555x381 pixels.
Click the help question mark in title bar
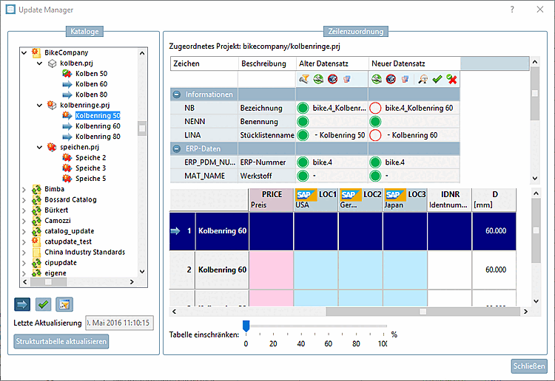tap(512, 10)
